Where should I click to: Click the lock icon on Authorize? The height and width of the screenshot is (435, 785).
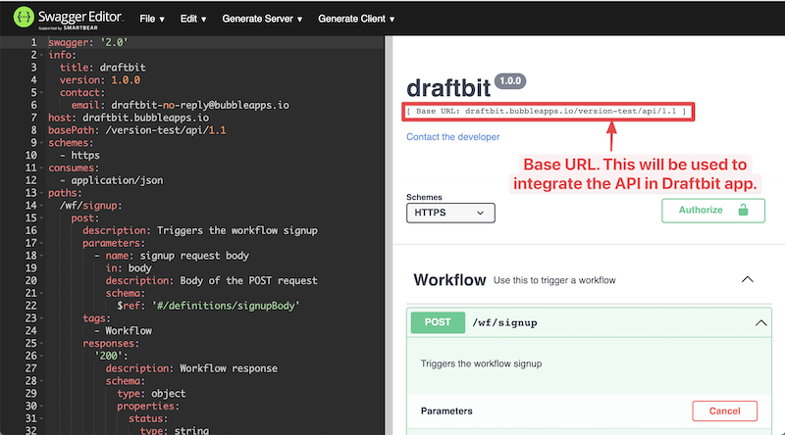pos(743,210)
